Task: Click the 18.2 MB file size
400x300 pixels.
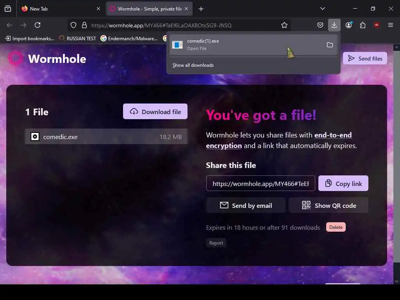Action: coord(171,137)
